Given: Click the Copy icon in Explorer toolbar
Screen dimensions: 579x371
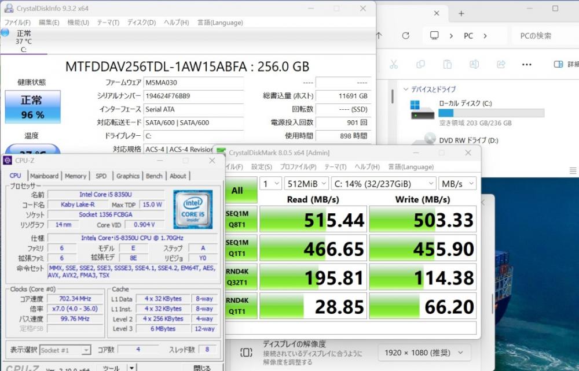Looking at the screenshot, I should coord(420,65).
